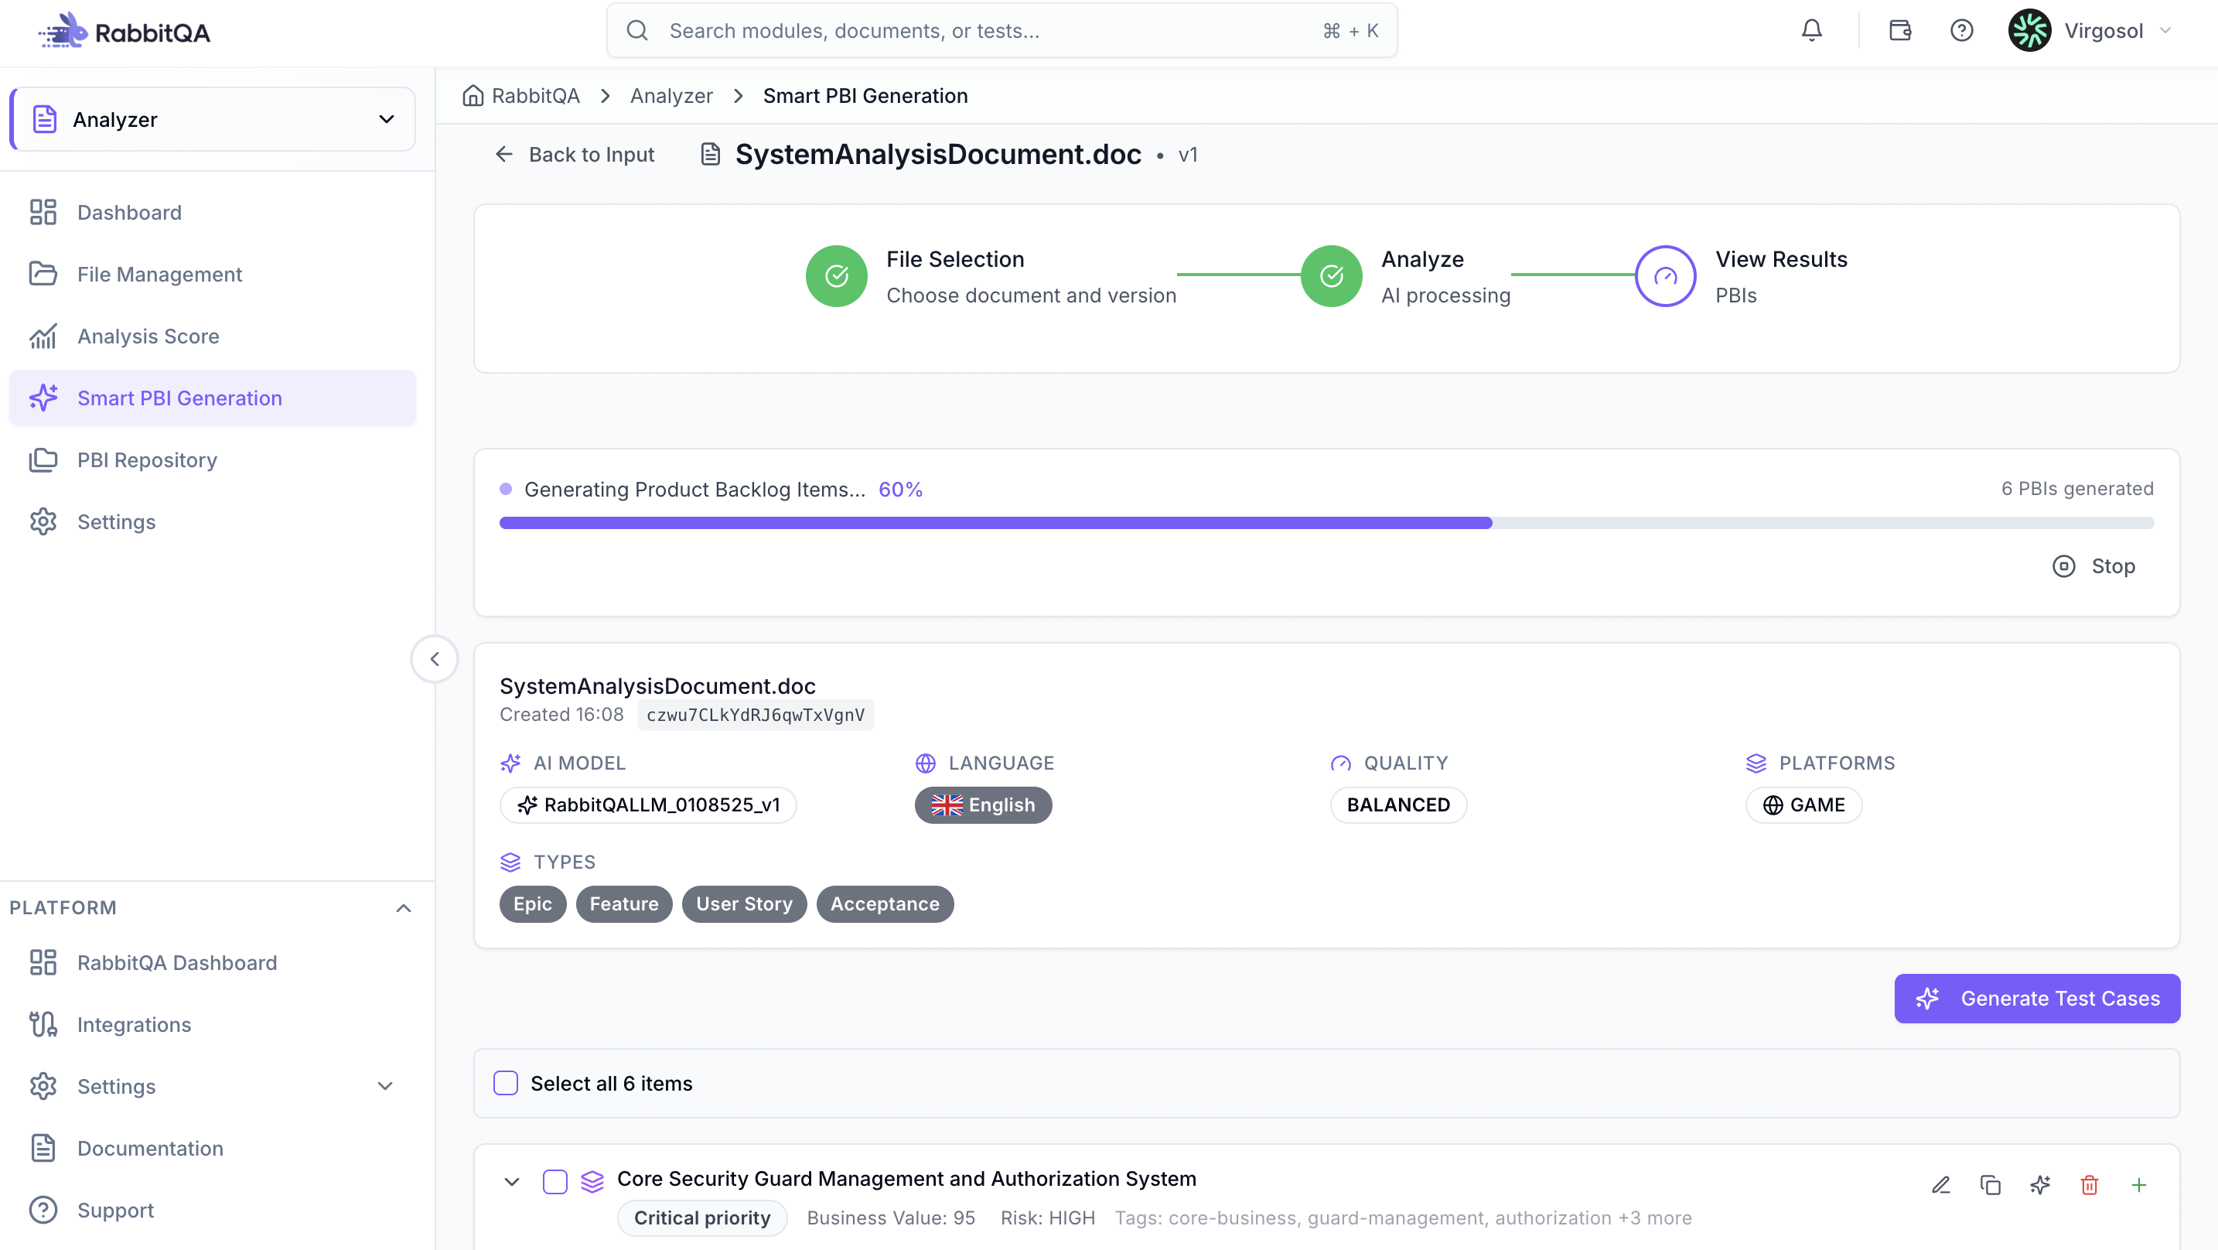Screen dimensions: 2218x1250
Task: Open the notifications bell
Action: [1811, 31]
